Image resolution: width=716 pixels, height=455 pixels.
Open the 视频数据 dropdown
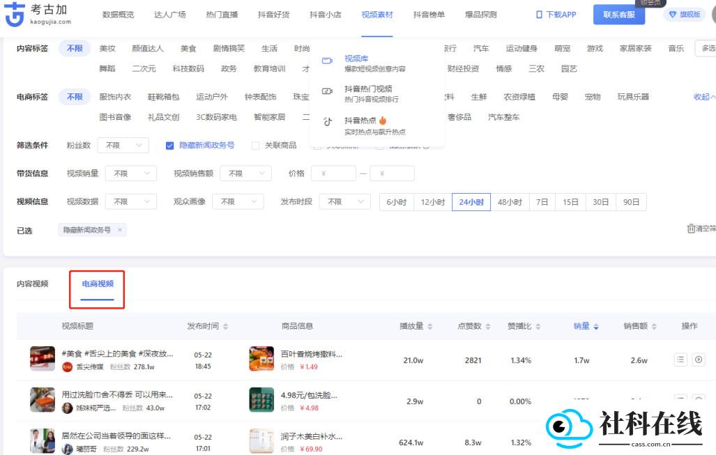tap(131, 201)
